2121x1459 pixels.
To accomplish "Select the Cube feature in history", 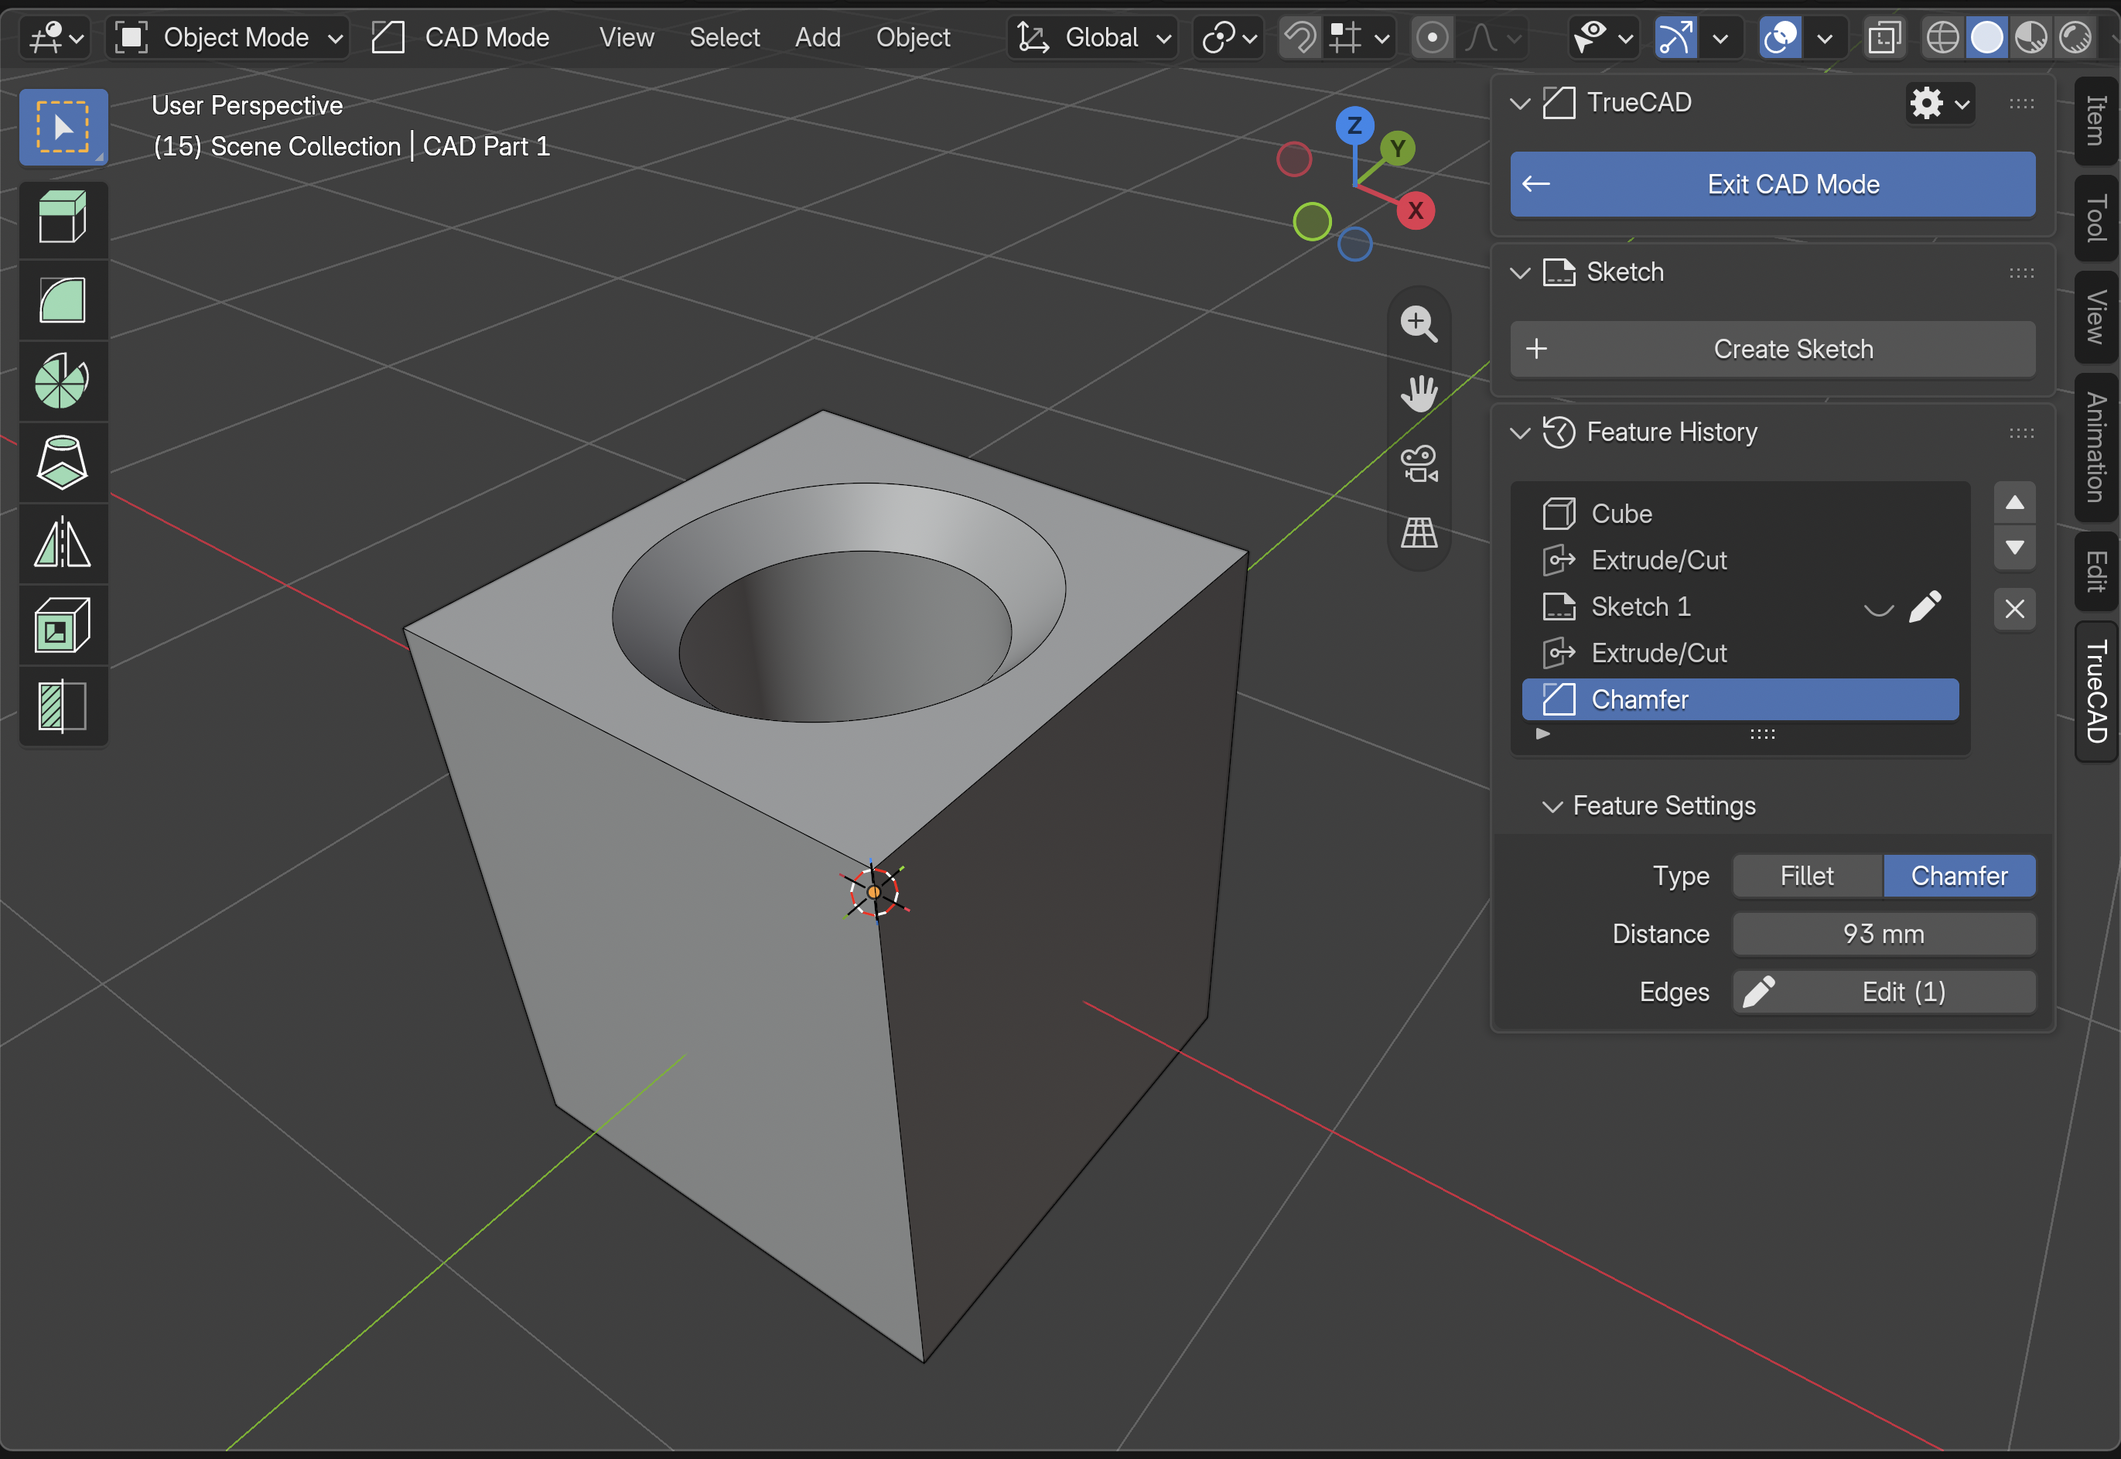I will pos(1740,514).
